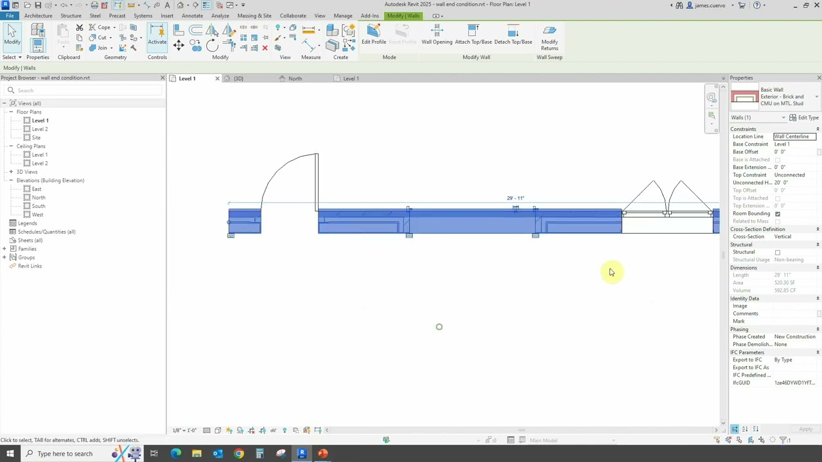
Task: Open Google Chrome from the taskbar
Action: (239, 454)
